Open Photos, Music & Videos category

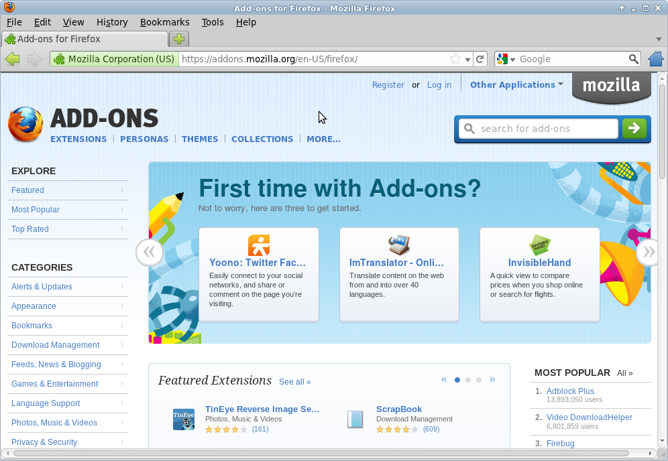pyautogui.click(x=68, y=423)
